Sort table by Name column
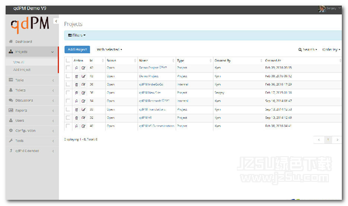This screenshot has width=348, height=206. tap(157, 61)
